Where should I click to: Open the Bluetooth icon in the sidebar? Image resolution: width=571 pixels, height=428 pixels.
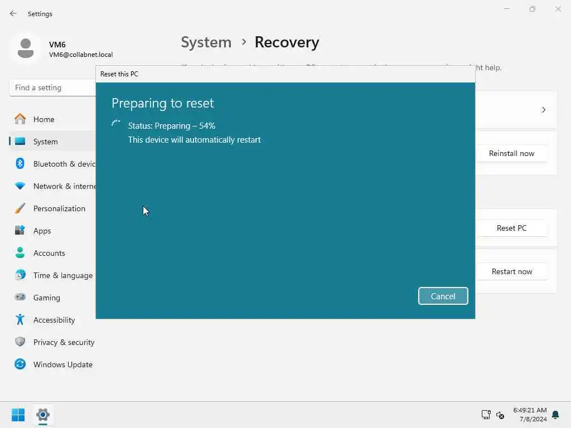click(20, 163)
